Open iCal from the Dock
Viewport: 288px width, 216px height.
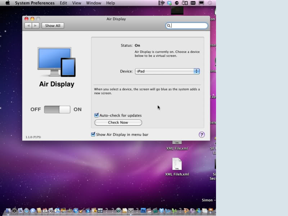45,211
